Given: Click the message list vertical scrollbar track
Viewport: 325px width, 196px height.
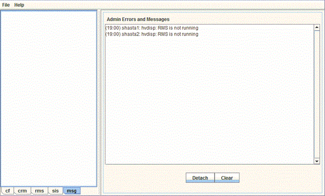Looking at the screenshot, I should (x=316, y=96).
